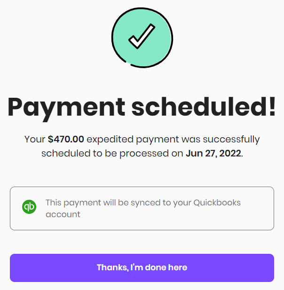
Task: Click the word "expedited" in the confirmation
Action: point(110,139)
